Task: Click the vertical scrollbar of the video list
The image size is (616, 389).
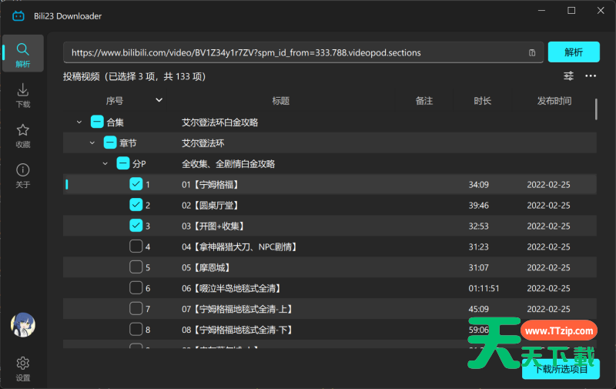Action: tap(596, 109)
